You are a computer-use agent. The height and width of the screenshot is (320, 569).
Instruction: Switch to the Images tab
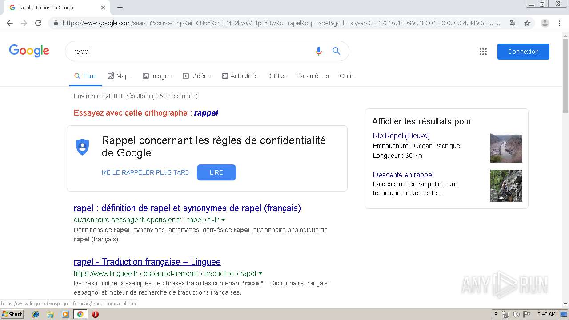[157, 76]
